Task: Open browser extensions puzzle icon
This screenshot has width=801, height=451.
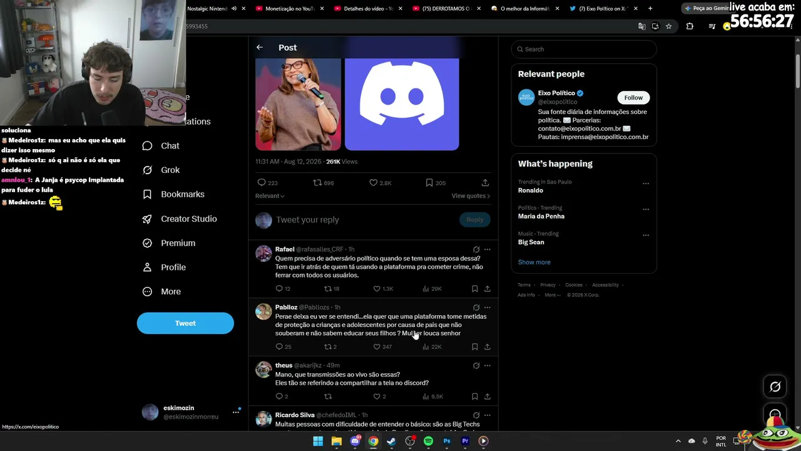Action: tap(690, 26)
